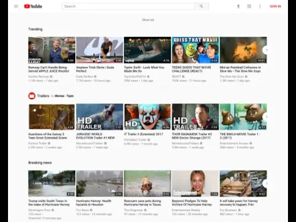Image resolution: width=296 pixels, height=222 pixels.
Task: Play the IT clown trailer thumbnail
Action: point(147,117)
